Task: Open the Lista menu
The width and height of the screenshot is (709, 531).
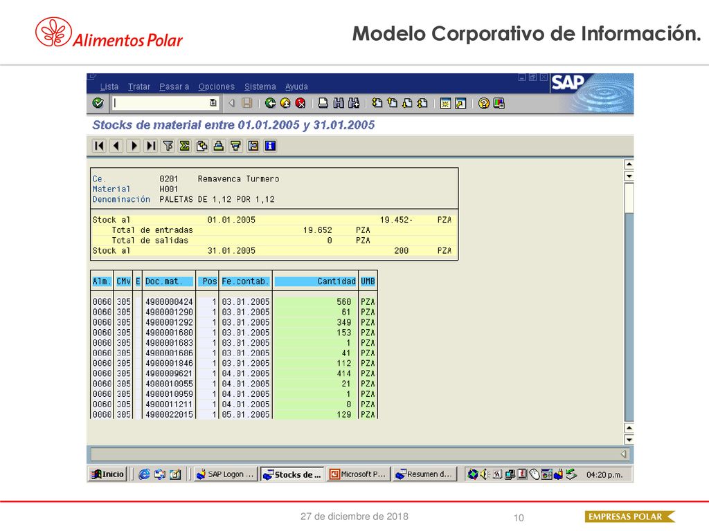Action: 109,86
